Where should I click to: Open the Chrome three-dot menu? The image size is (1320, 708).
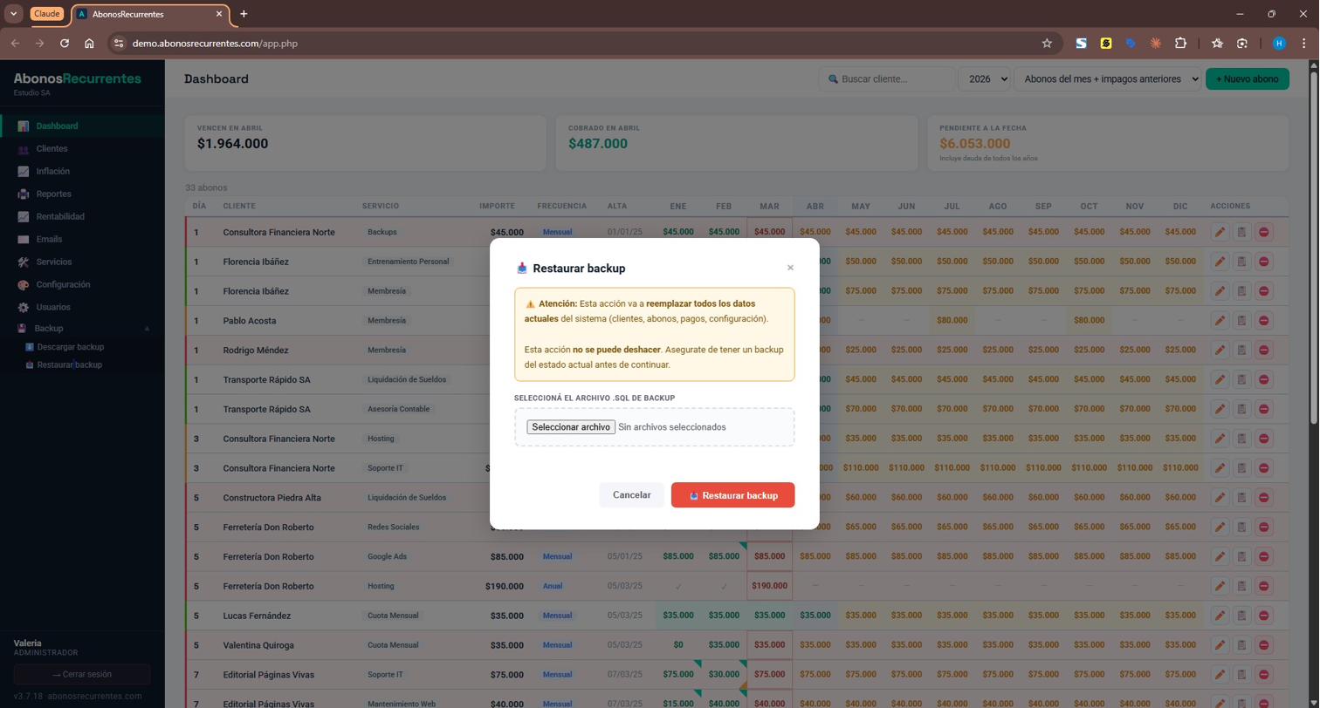(1304, 44)
